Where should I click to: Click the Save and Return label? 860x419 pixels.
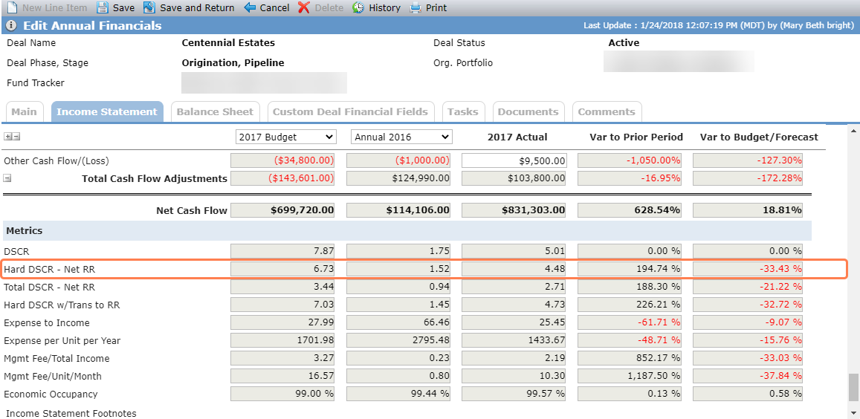(198, 8)
